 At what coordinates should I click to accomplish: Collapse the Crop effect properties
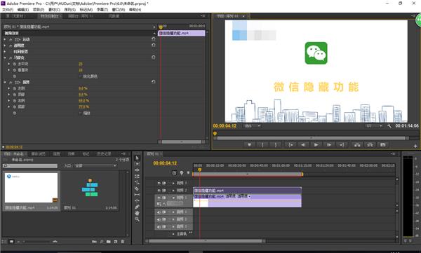(5, 82)
